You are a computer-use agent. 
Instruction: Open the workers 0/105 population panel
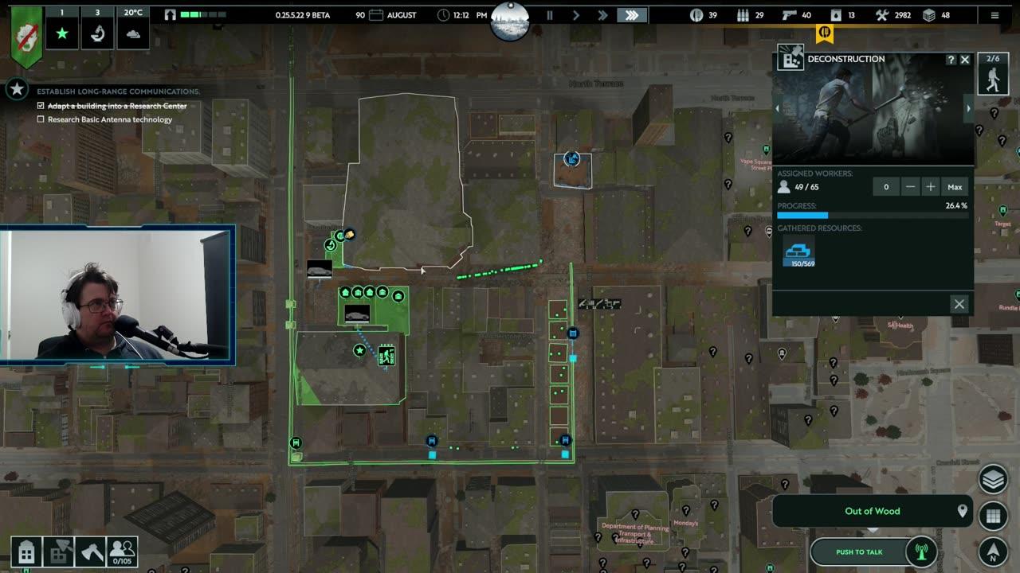[x=122, y=552]
